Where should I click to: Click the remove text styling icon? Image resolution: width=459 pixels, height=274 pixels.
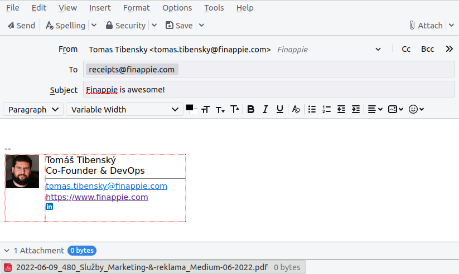pos(296,110)
